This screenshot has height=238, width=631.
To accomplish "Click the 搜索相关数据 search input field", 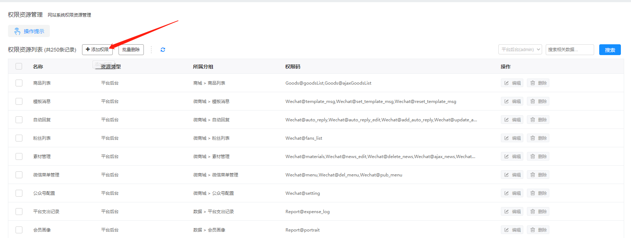I will coord(569,50).
